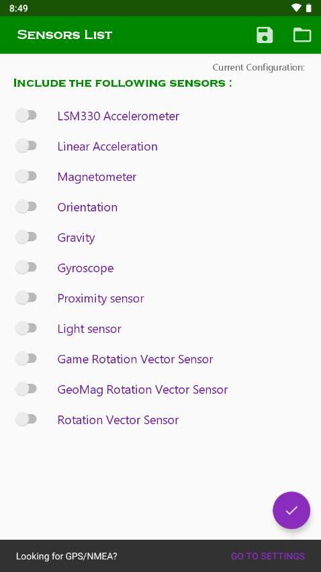Enable the LSM330 Accelerometer switch
Screen dimensions: 321x572
[x=26, y=116]
